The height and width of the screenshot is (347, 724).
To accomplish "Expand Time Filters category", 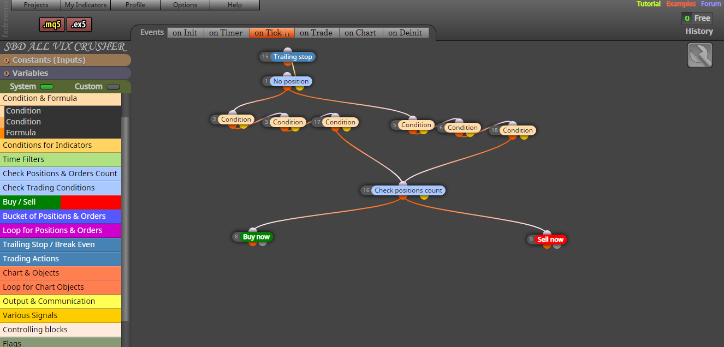I will (x=61, y=159).
